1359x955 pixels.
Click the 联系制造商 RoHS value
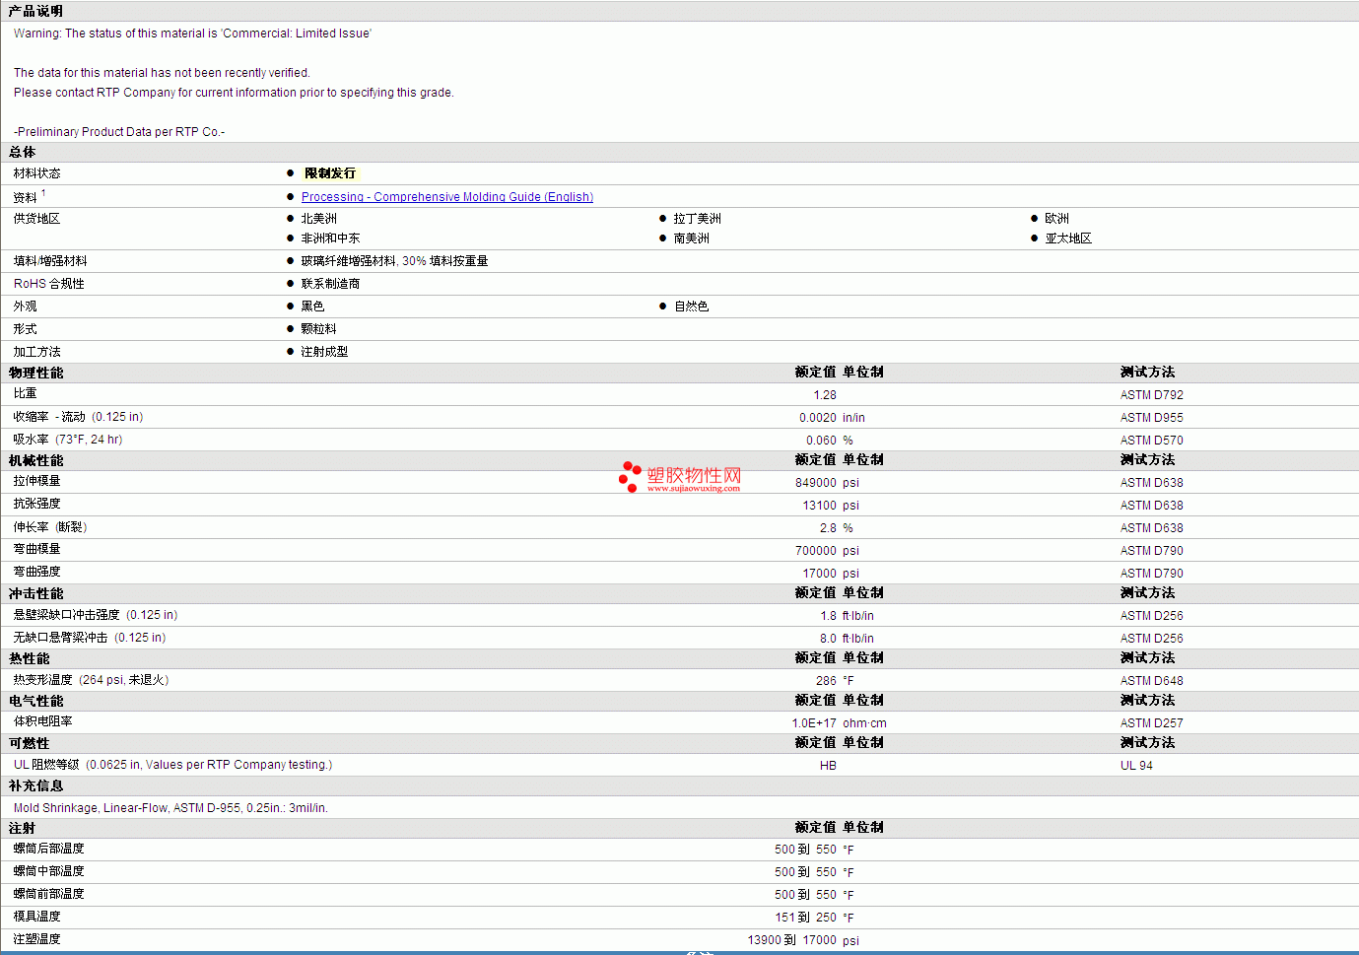pos(331,284)
